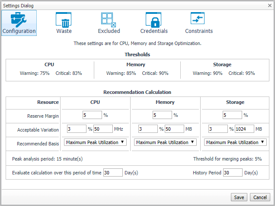Click the CPU Reserve Margin field
The image size is (275, 206).
91,115
